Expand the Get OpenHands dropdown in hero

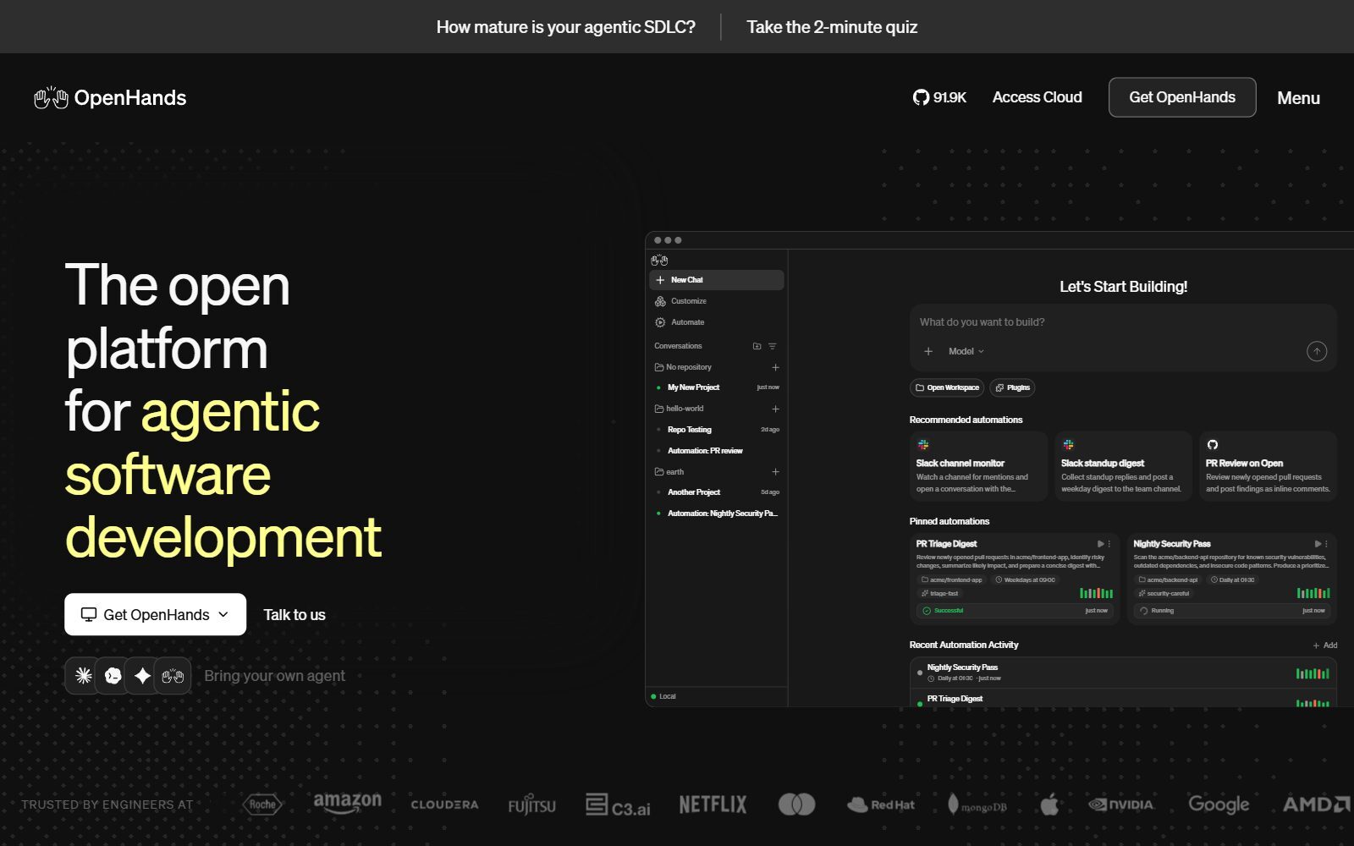click(156, 614)
